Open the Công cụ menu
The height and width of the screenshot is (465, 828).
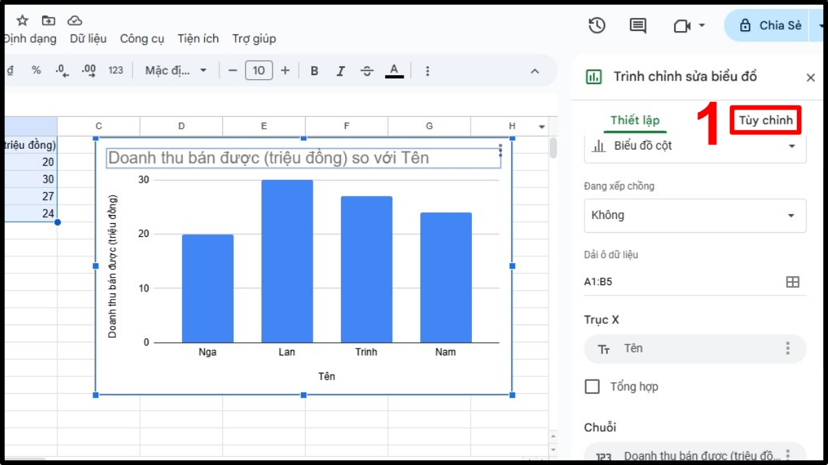coord(142,39)
